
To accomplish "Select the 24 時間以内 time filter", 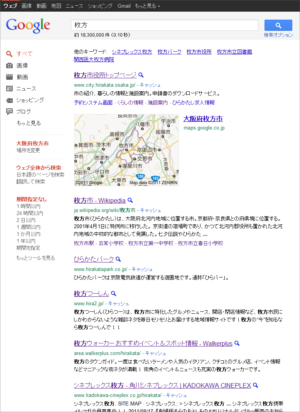I will (30, 213).
